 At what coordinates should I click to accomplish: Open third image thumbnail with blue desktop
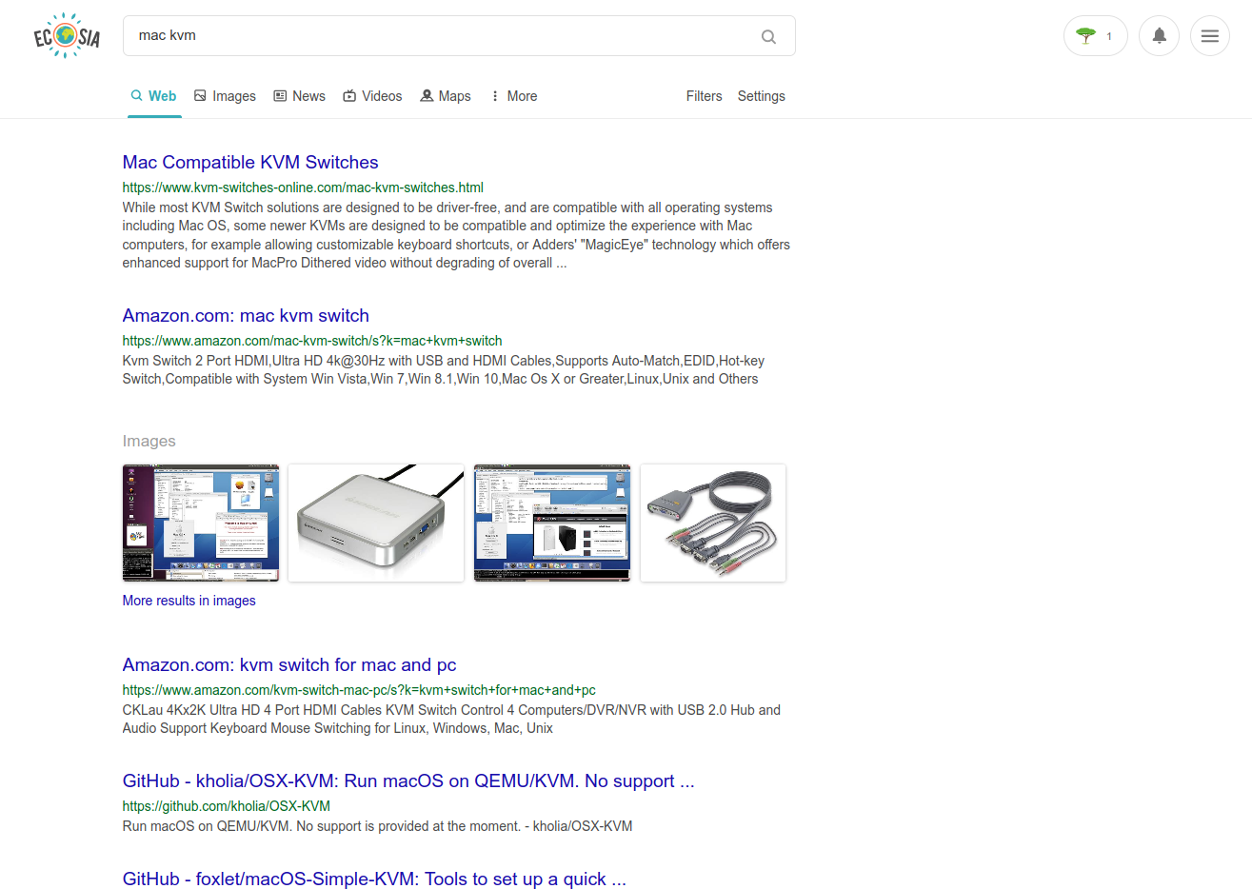[552, 523]
